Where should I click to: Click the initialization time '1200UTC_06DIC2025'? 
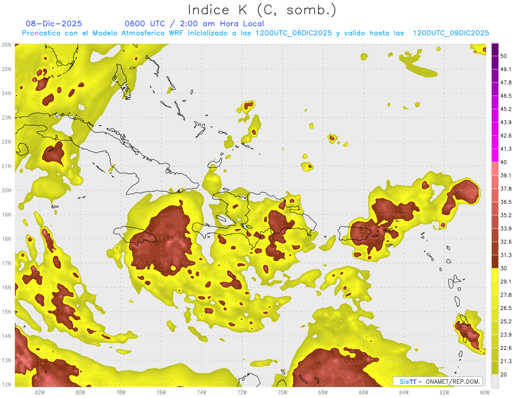coord(294,33)
